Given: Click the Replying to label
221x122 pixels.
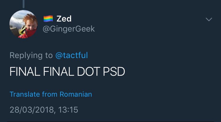Looking at the screenshot, I should click(x=31, y=55).
